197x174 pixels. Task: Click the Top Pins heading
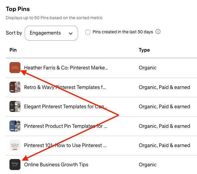click(x=18, y=9)
